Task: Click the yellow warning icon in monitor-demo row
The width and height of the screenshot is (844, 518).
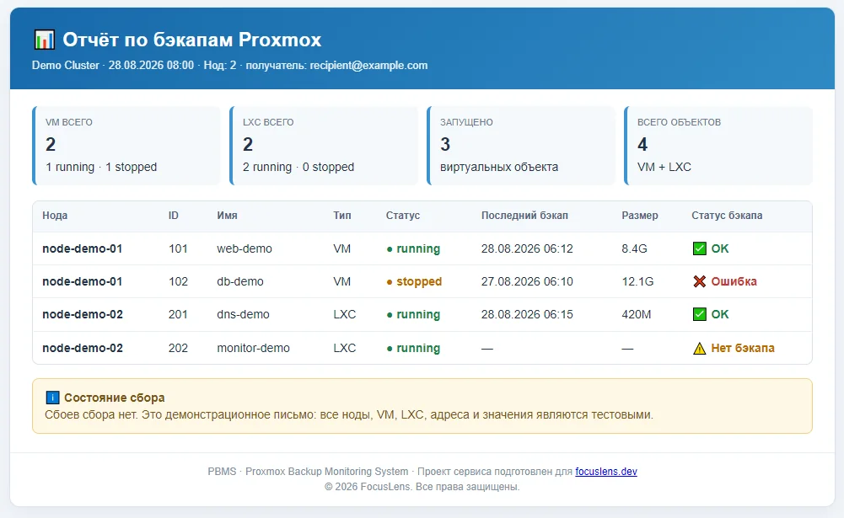Action: (x=699, y=349)
